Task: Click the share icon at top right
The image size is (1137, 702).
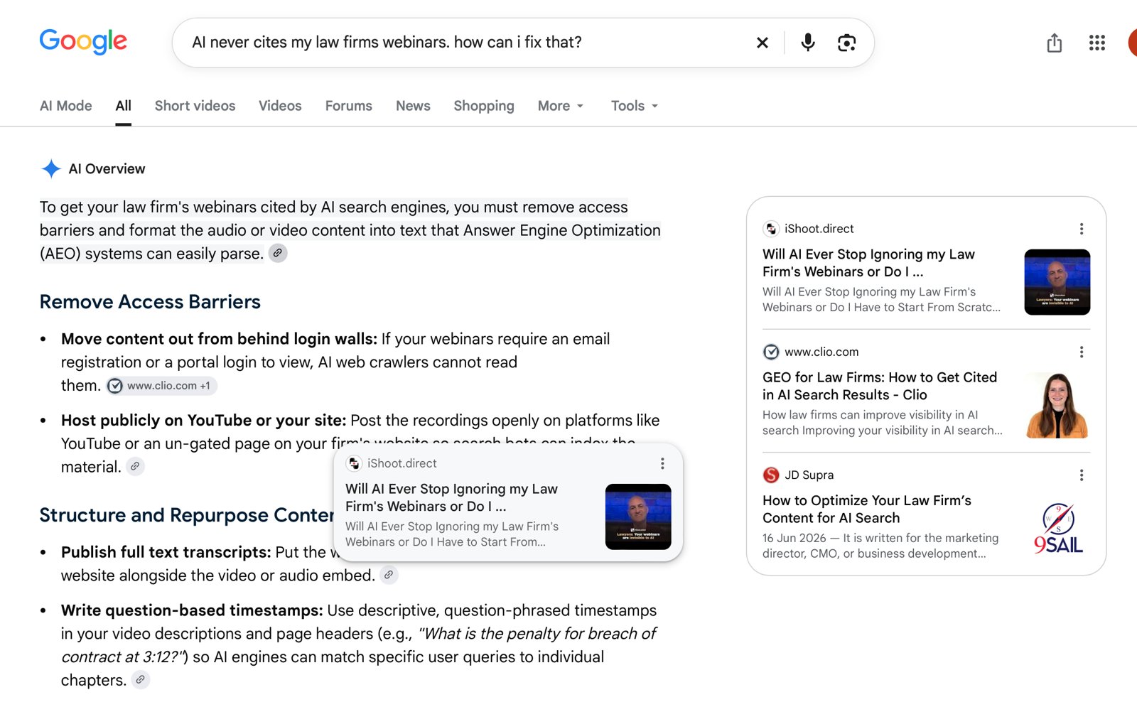Action: (x=1055, y=43)
